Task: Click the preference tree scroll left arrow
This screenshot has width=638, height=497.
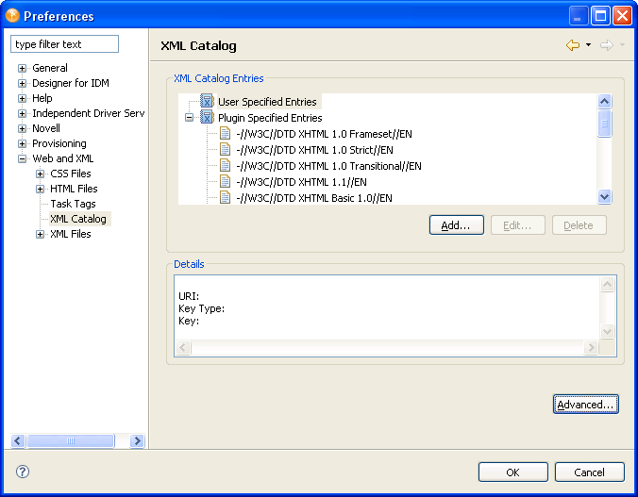Action: [18, 440]
